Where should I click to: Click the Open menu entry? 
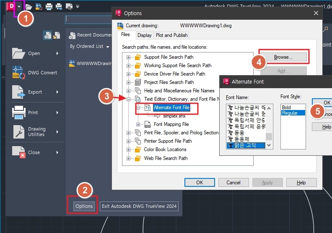pos(34,53)
